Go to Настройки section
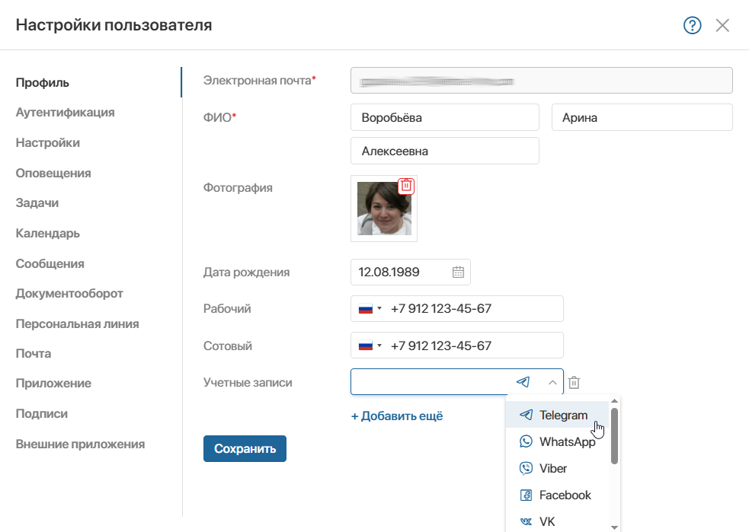 pyautogui.click(x=48, y=142)
